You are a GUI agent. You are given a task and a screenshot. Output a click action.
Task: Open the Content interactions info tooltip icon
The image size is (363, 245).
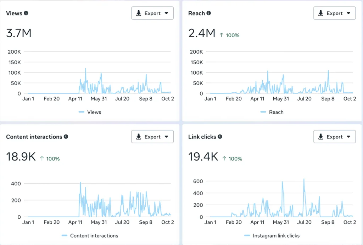click(x=66, y=137)
